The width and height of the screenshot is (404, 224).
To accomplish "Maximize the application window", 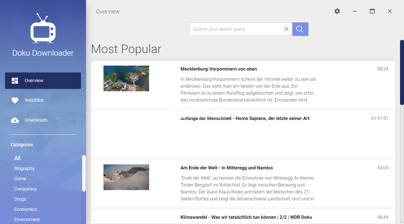I will [372, 11].
